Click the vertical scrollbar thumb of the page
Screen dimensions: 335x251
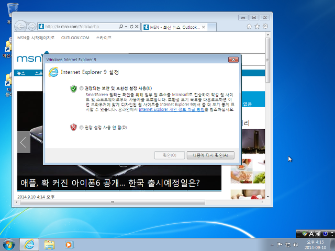tap(268, 60)
